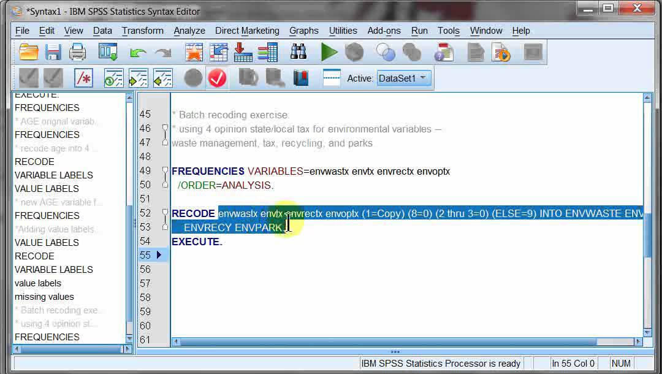The width and height of the screenshot is (662, 374).
Task: Click 'IBM SPSS Statistics Processor is ready' status
Action: coord(441,364)
